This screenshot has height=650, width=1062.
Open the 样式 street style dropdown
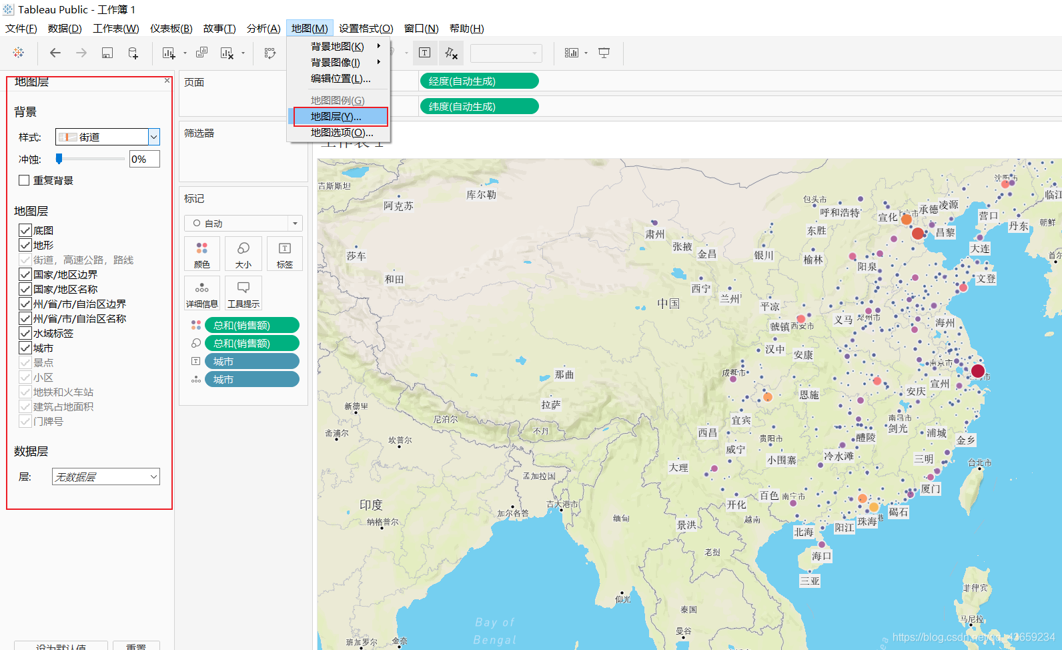tap(107, 137)
